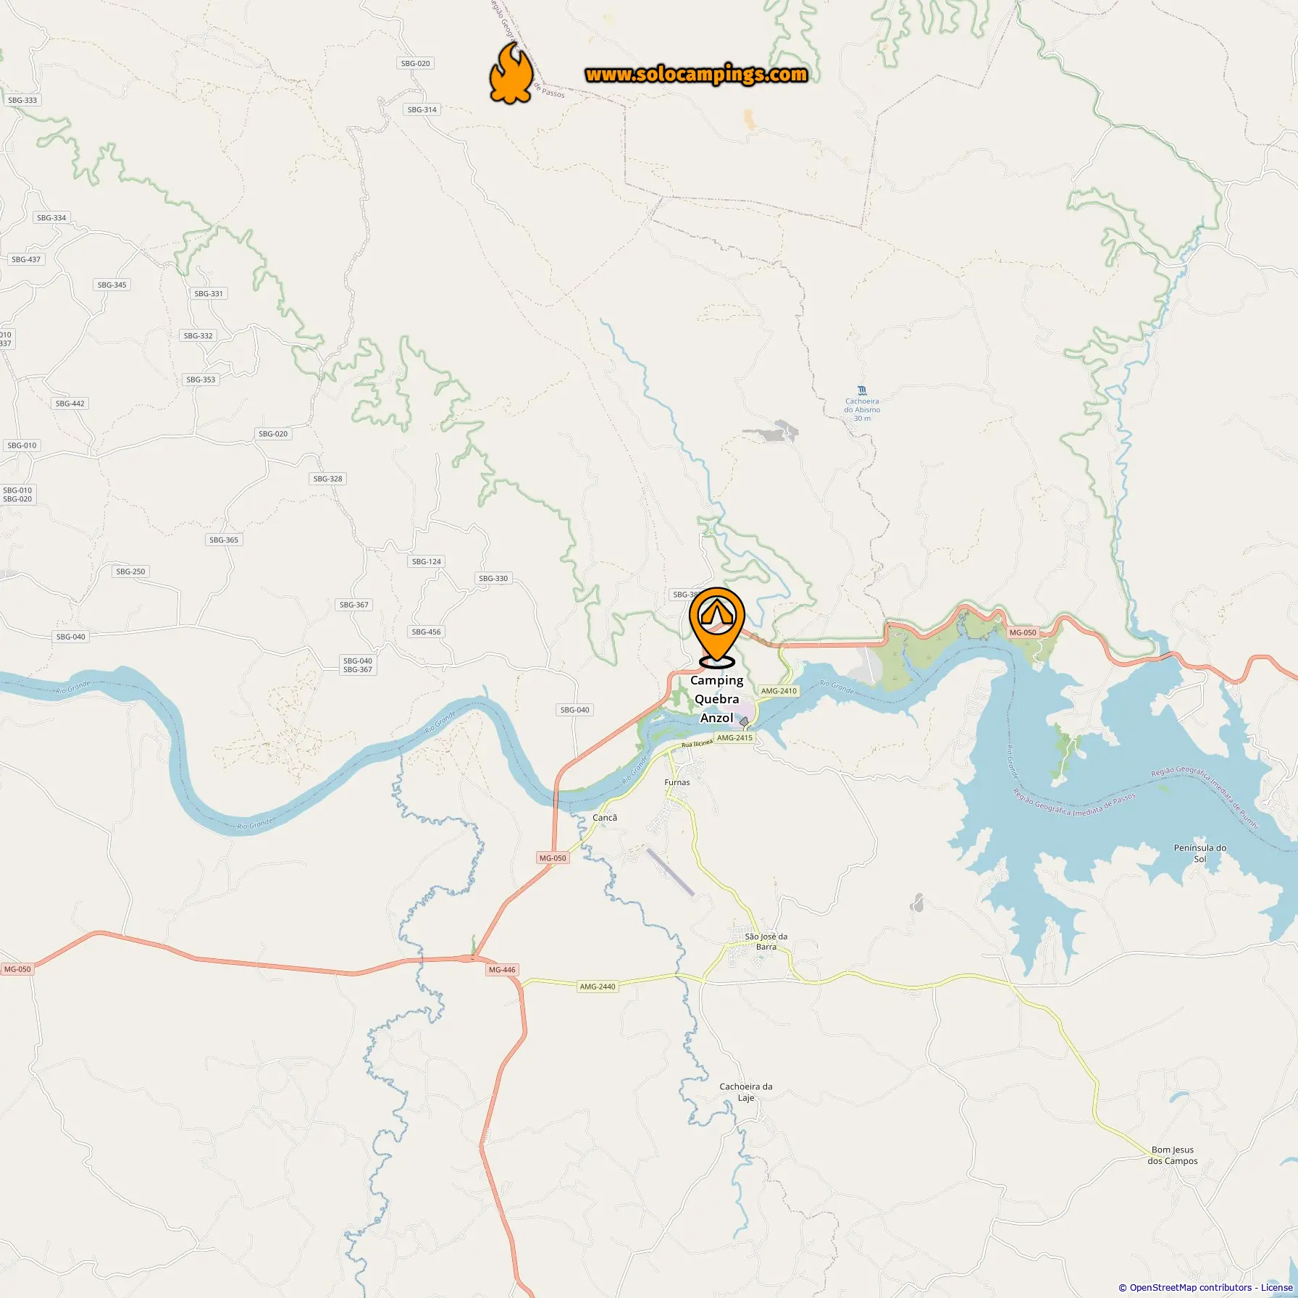Click the Península do Sol label
Screen dimensions: 1298x1298
click(x=1200, y=853)
